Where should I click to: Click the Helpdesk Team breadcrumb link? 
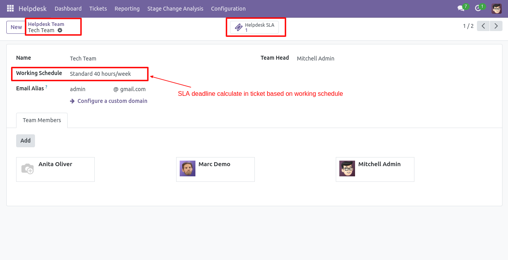46,24
